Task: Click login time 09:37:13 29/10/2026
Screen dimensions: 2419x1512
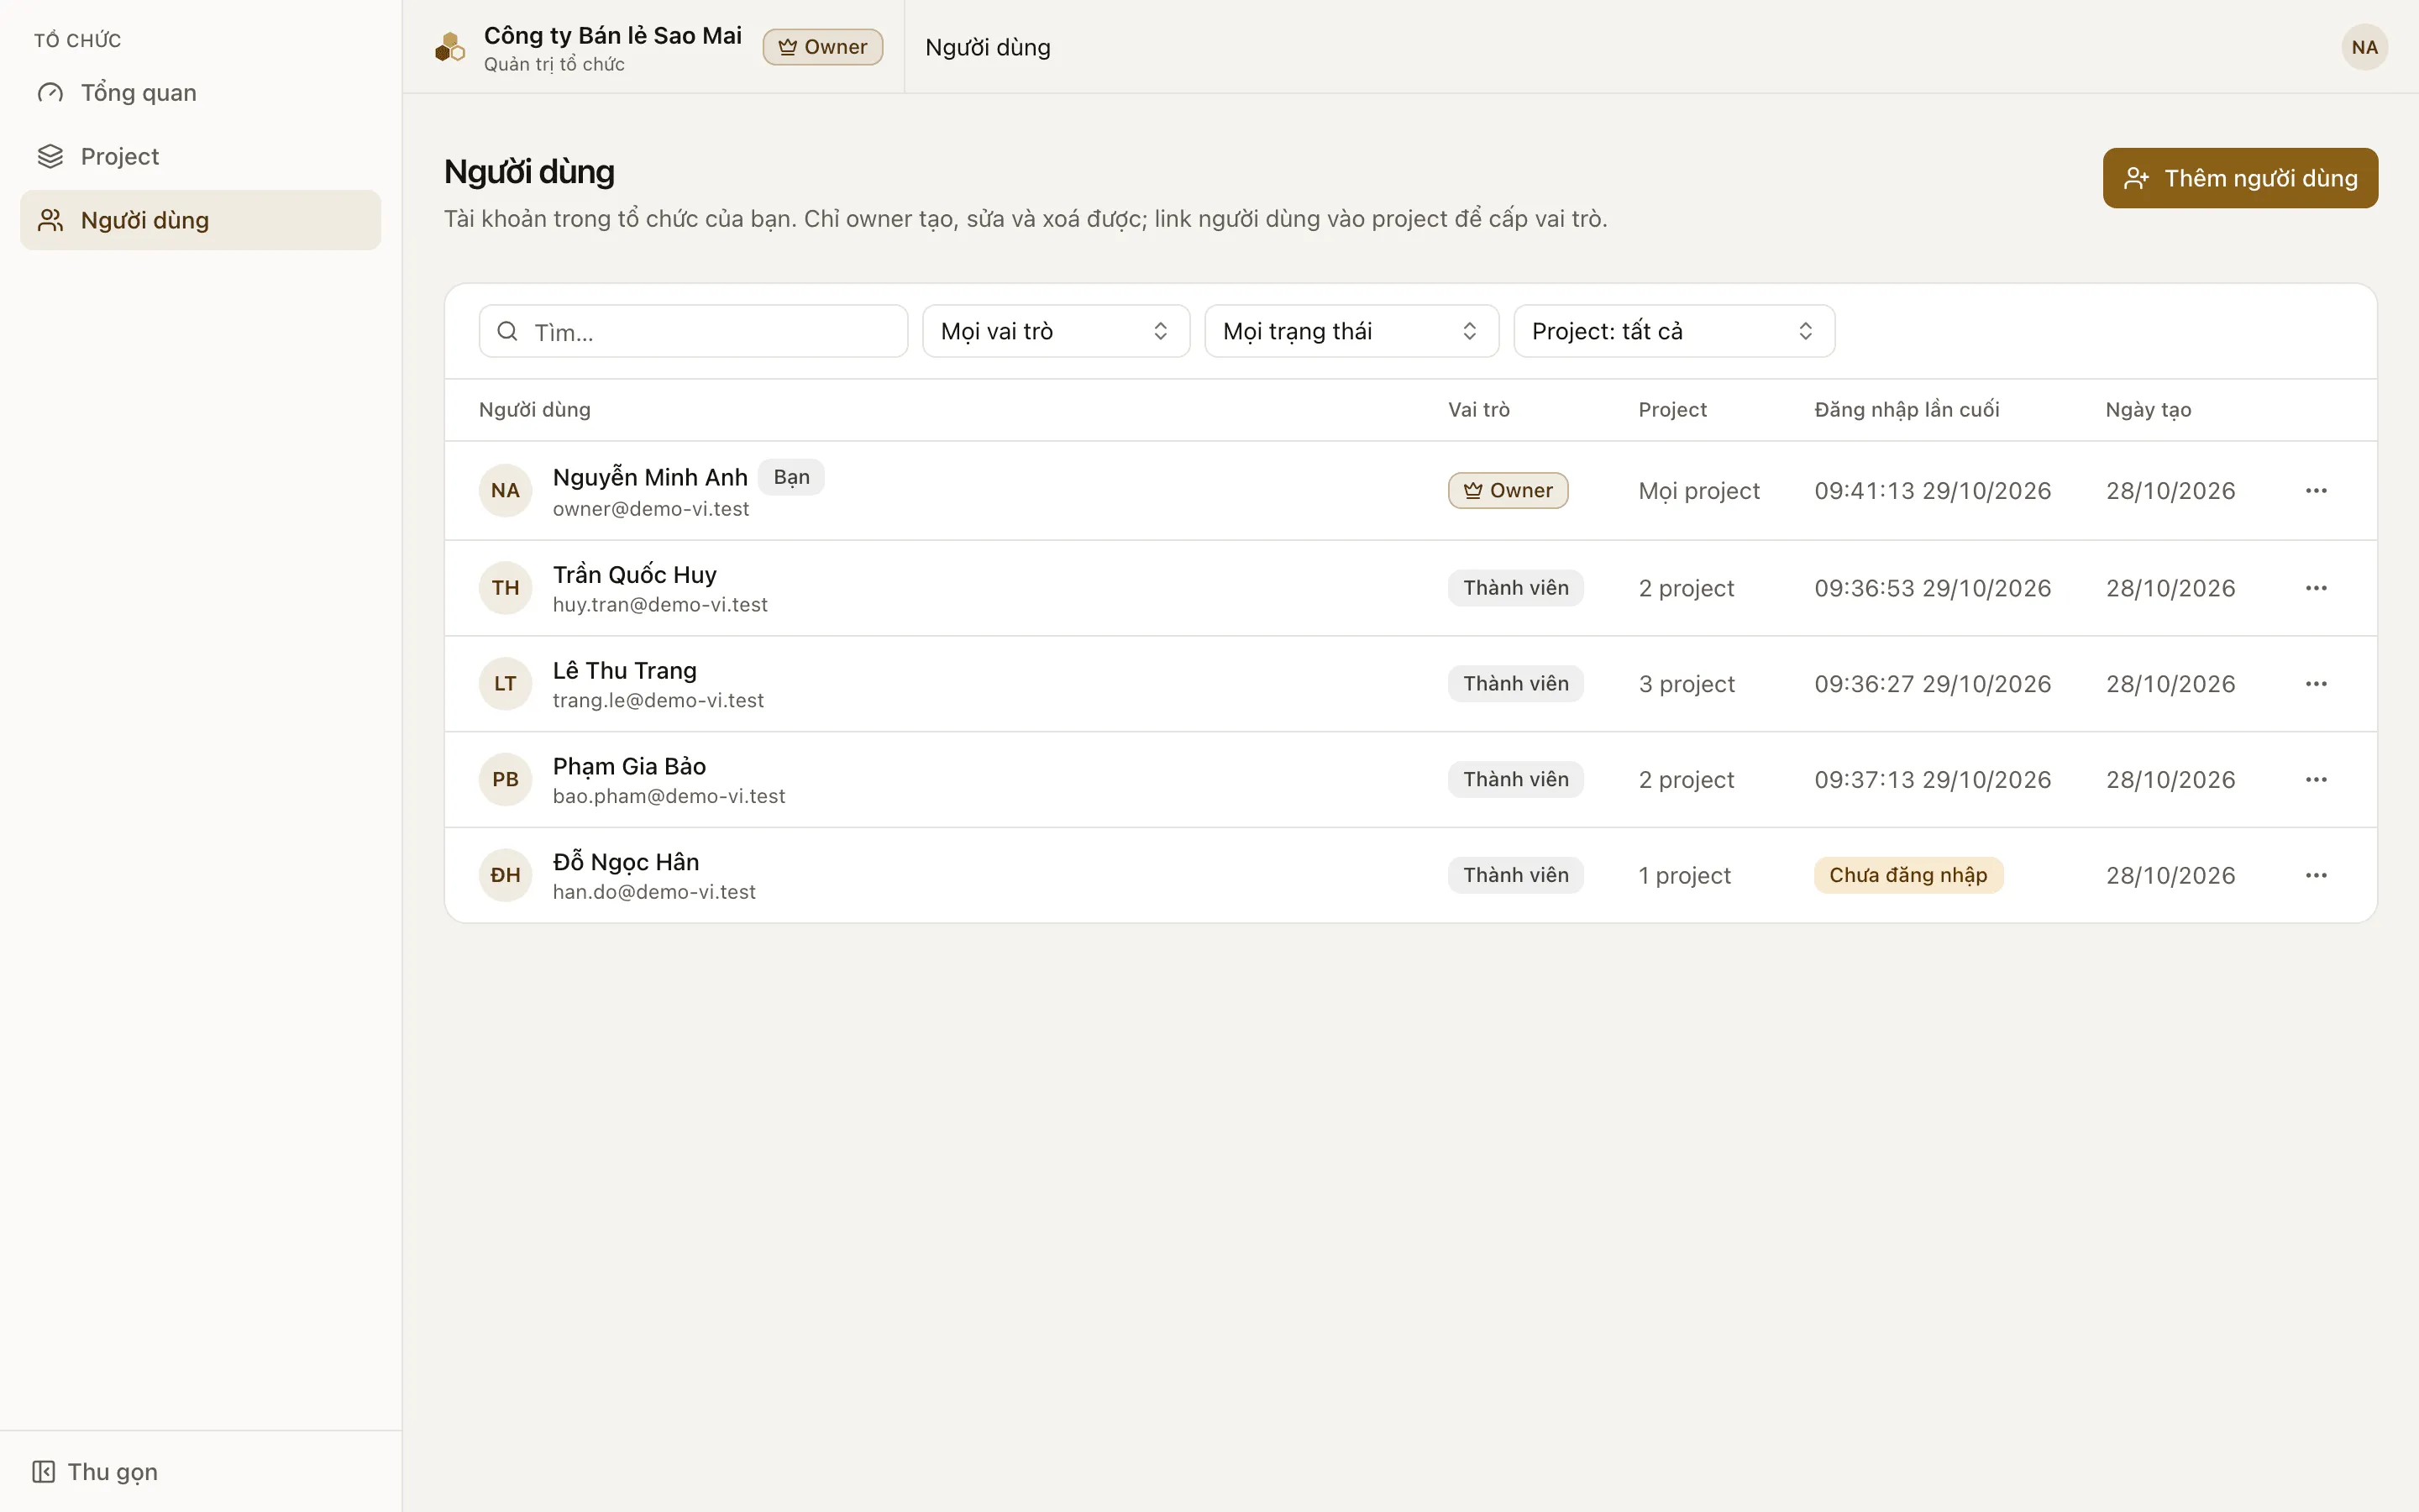Action: pos(1932,780)
